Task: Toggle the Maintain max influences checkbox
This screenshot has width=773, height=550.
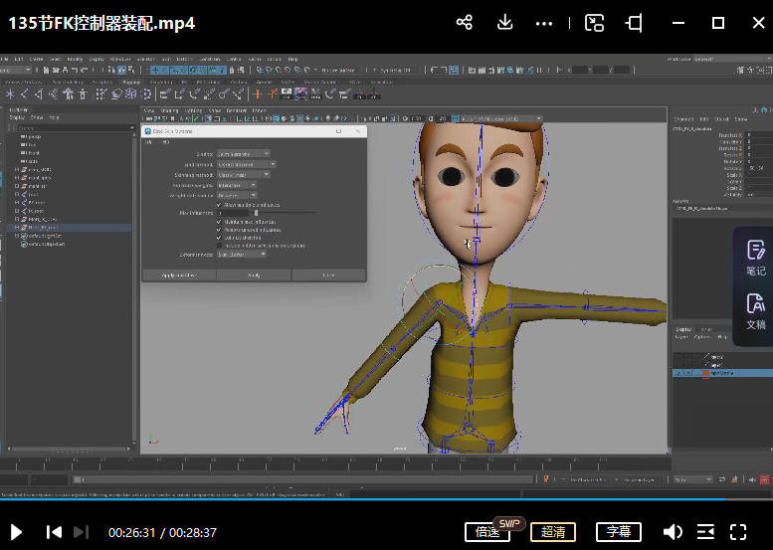Action: (219, 222)
